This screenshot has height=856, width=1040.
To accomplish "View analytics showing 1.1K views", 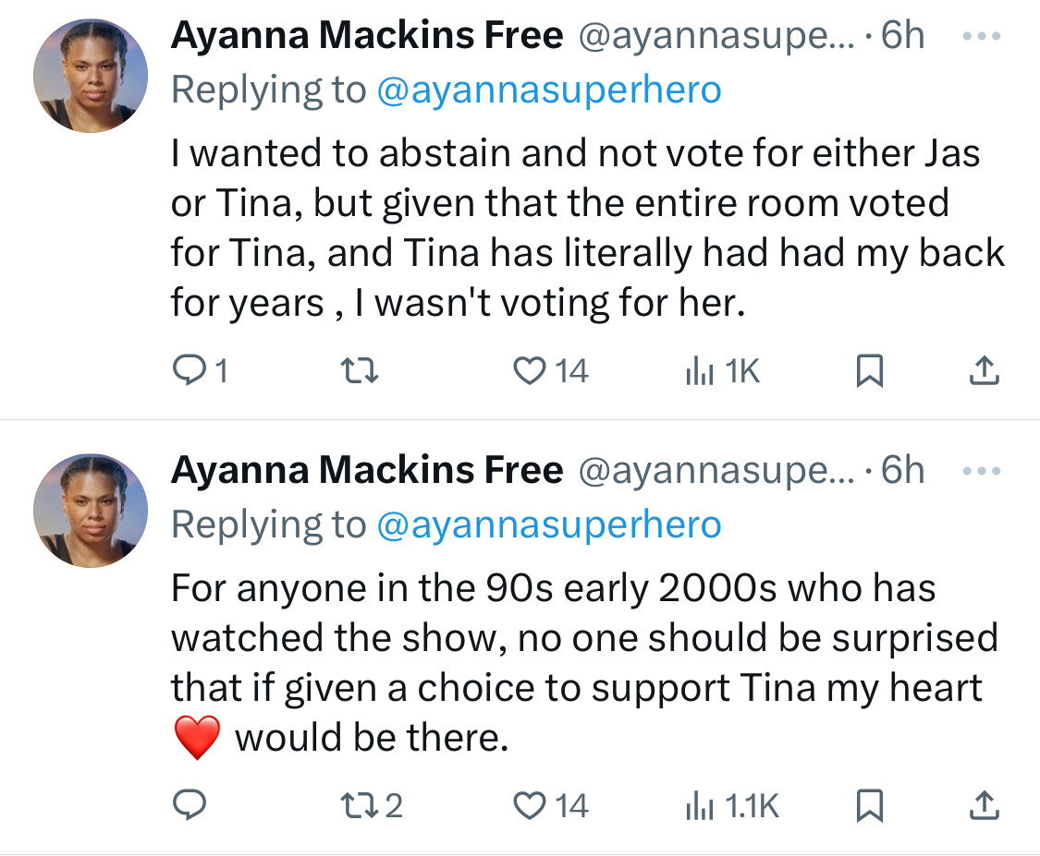I will point(732,805).
